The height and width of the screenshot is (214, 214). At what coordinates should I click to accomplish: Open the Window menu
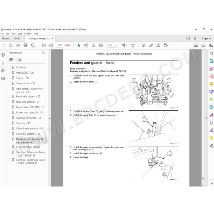click(28, 34)
